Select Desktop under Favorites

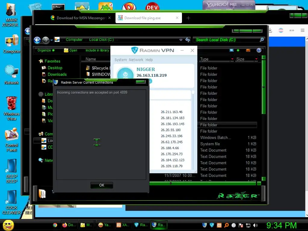tap(52, 68)
